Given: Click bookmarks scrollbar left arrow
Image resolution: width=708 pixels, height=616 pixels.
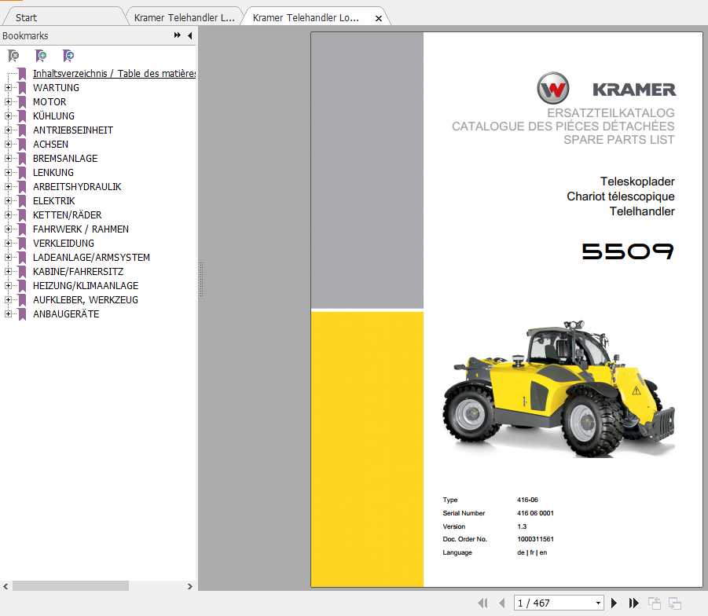Looking at the screenshot, I should [6, 586].
